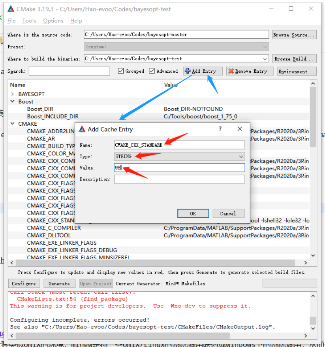The height and width of the screenshot is (347, 325).
Task: Click the red X icon on Remove Entry
Action: coord(231,71)
